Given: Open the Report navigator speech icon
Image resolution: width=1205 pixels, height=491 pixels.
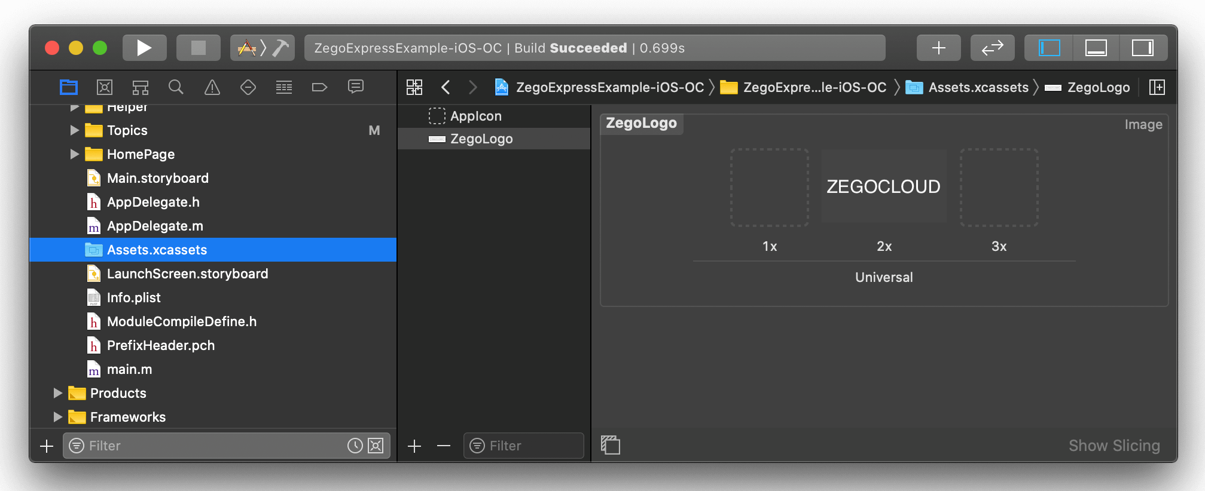Looking at the screenshot, I should point(356,88).
